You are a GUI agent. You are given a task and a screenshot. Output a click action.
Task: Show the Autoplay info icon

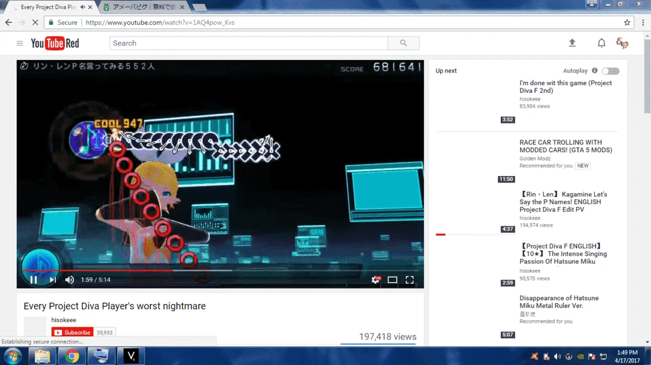(x=595, y=71)
